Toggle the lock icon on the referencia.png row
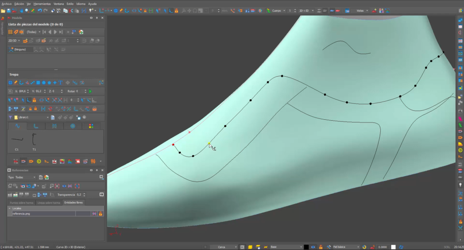 (101, 213)
